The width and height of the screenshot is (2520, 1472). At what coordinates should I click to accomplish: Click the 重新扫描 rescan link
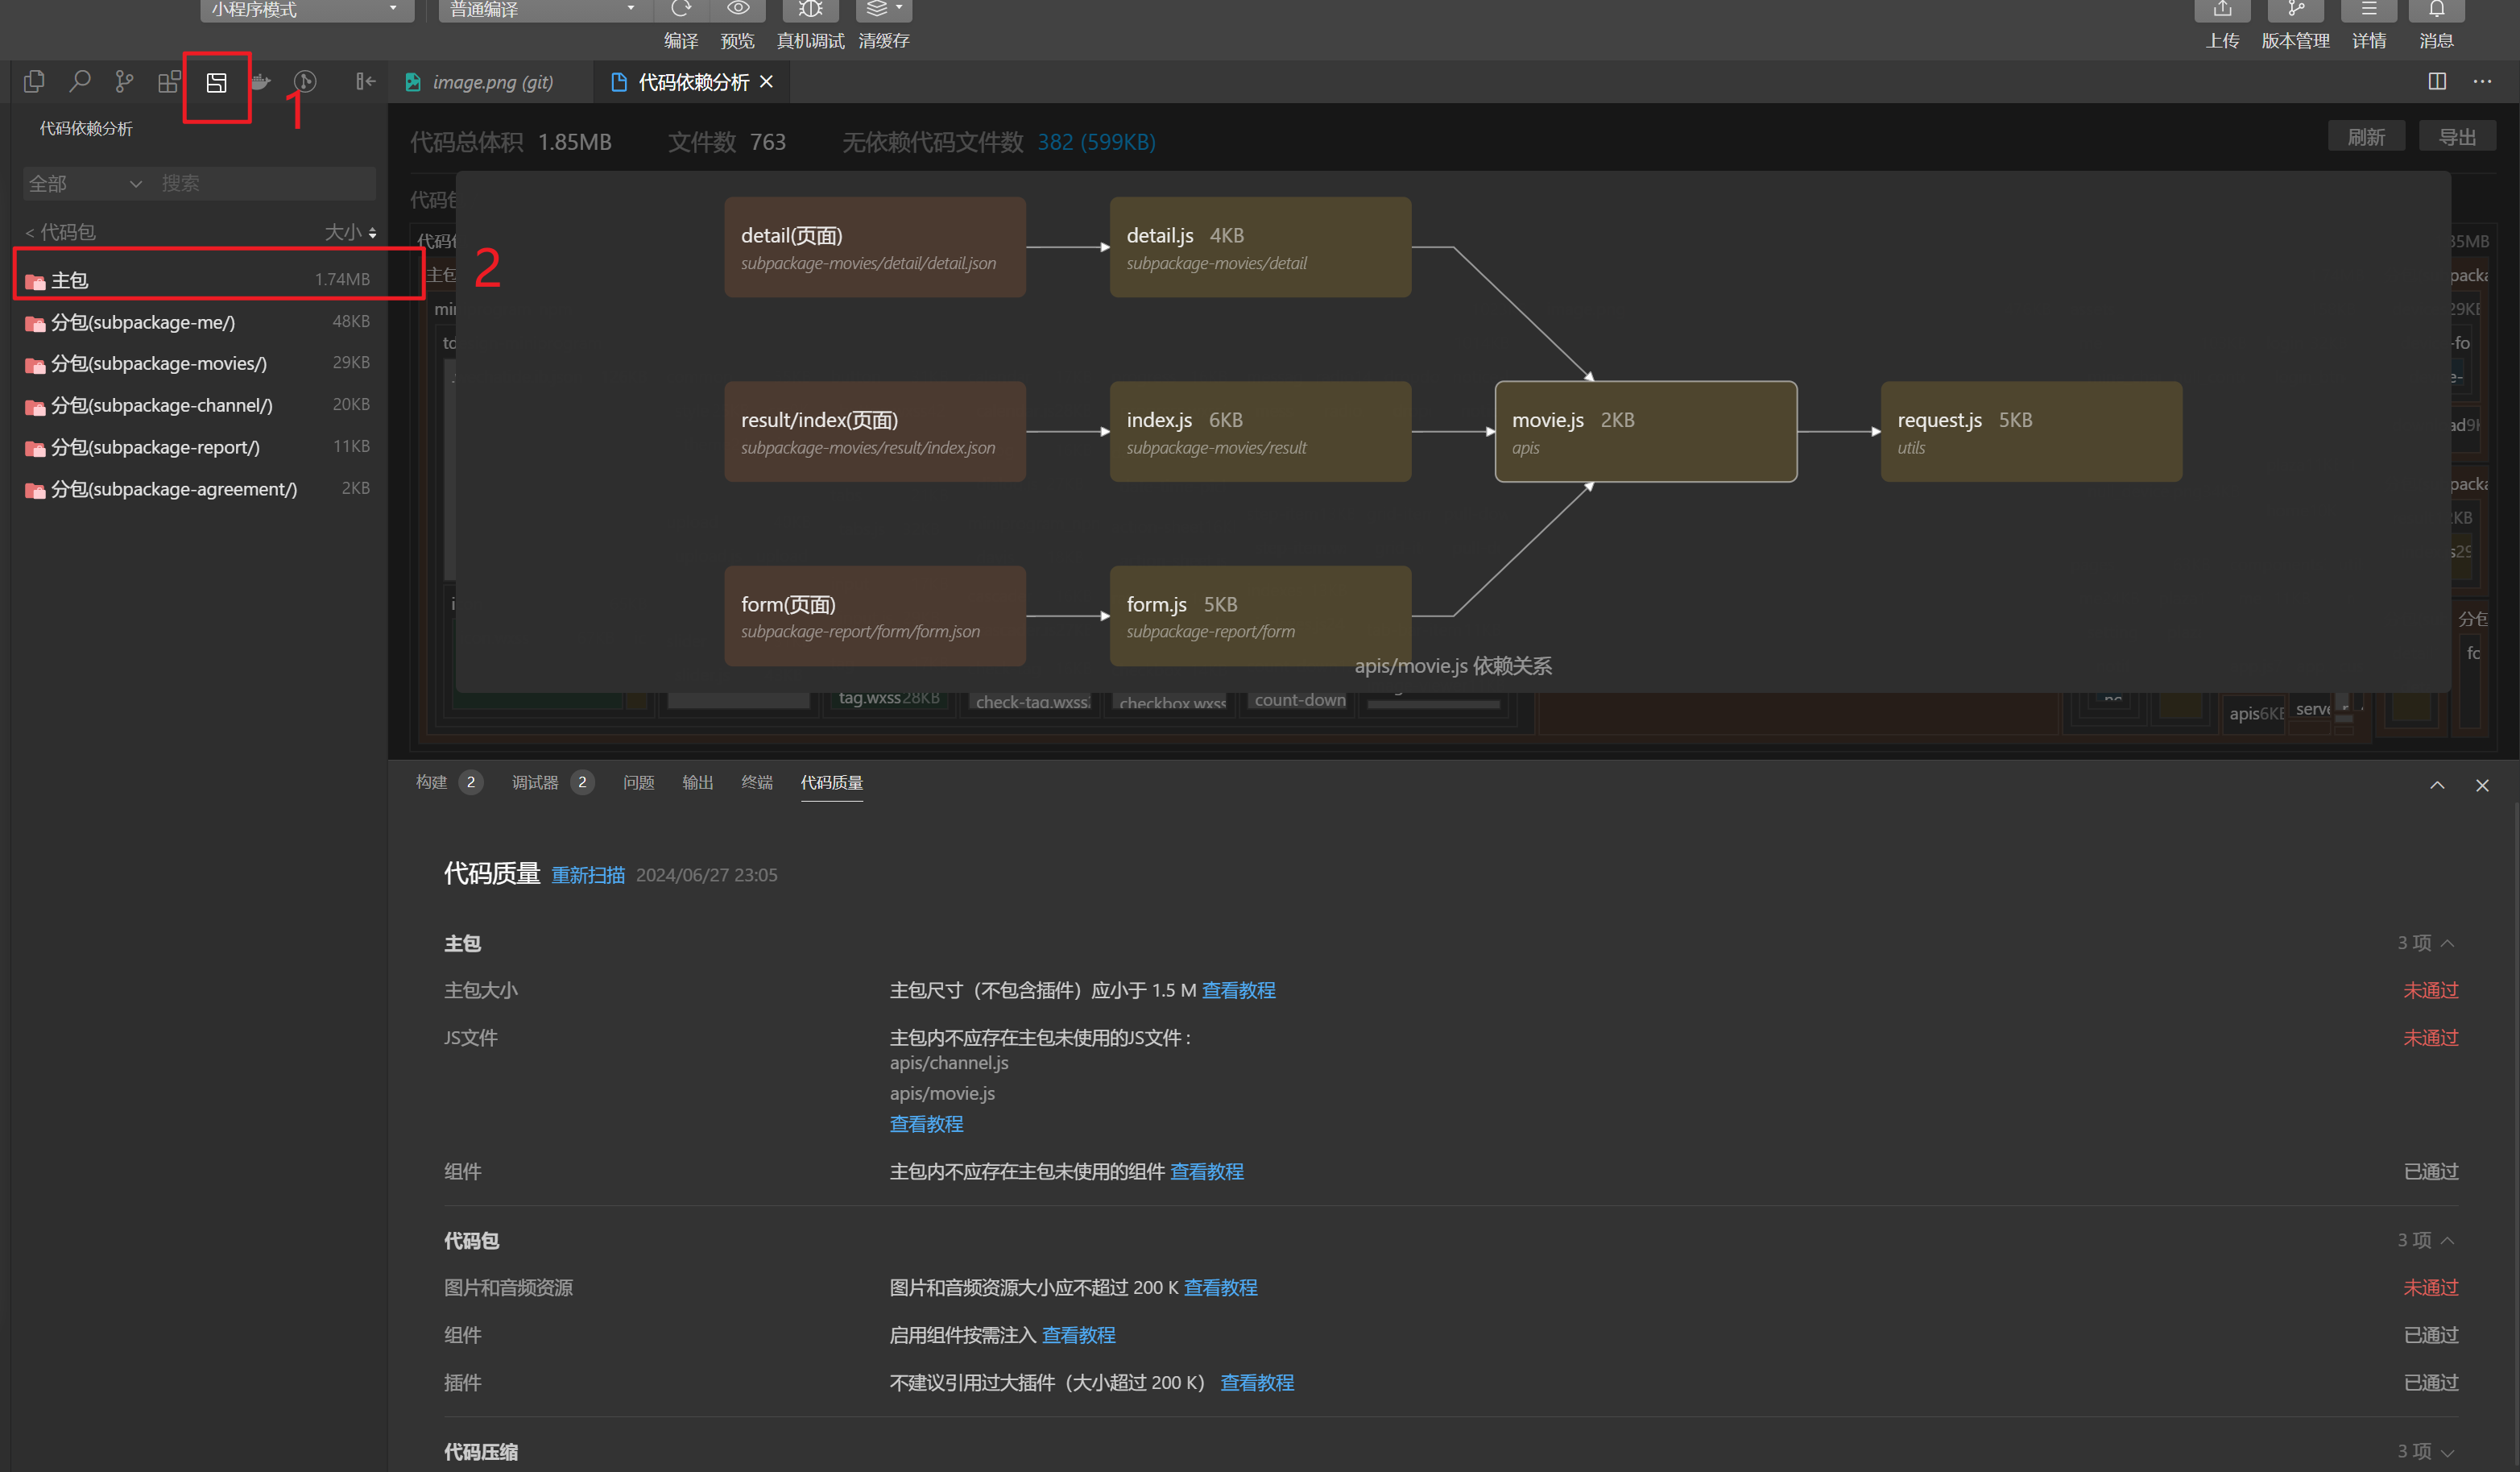(588, 875)
